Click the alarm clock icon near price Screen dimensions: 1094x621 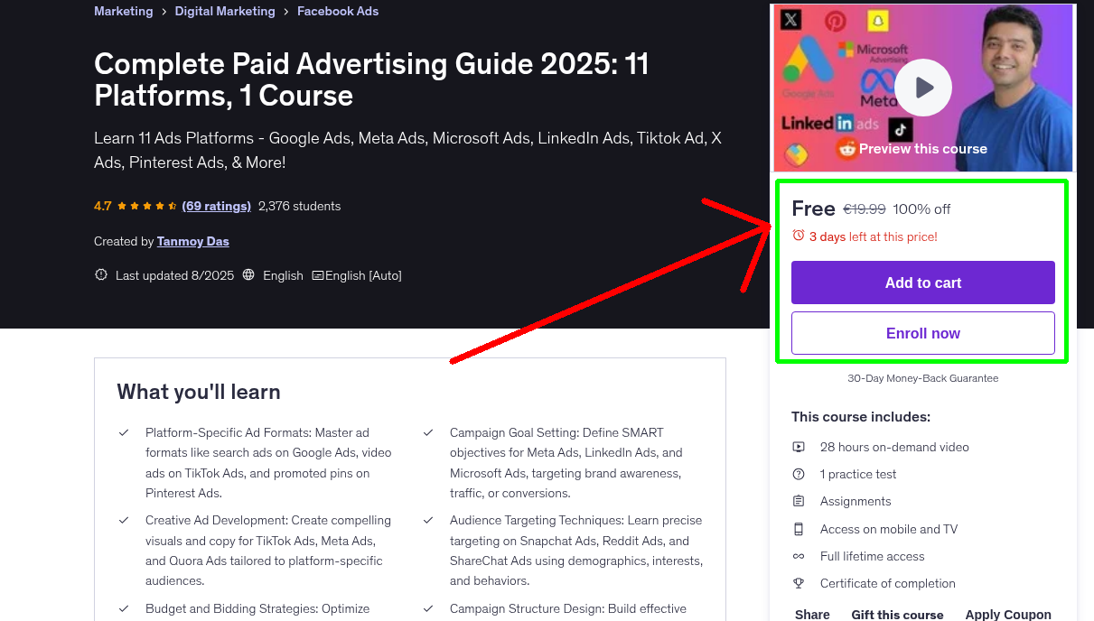798,236
